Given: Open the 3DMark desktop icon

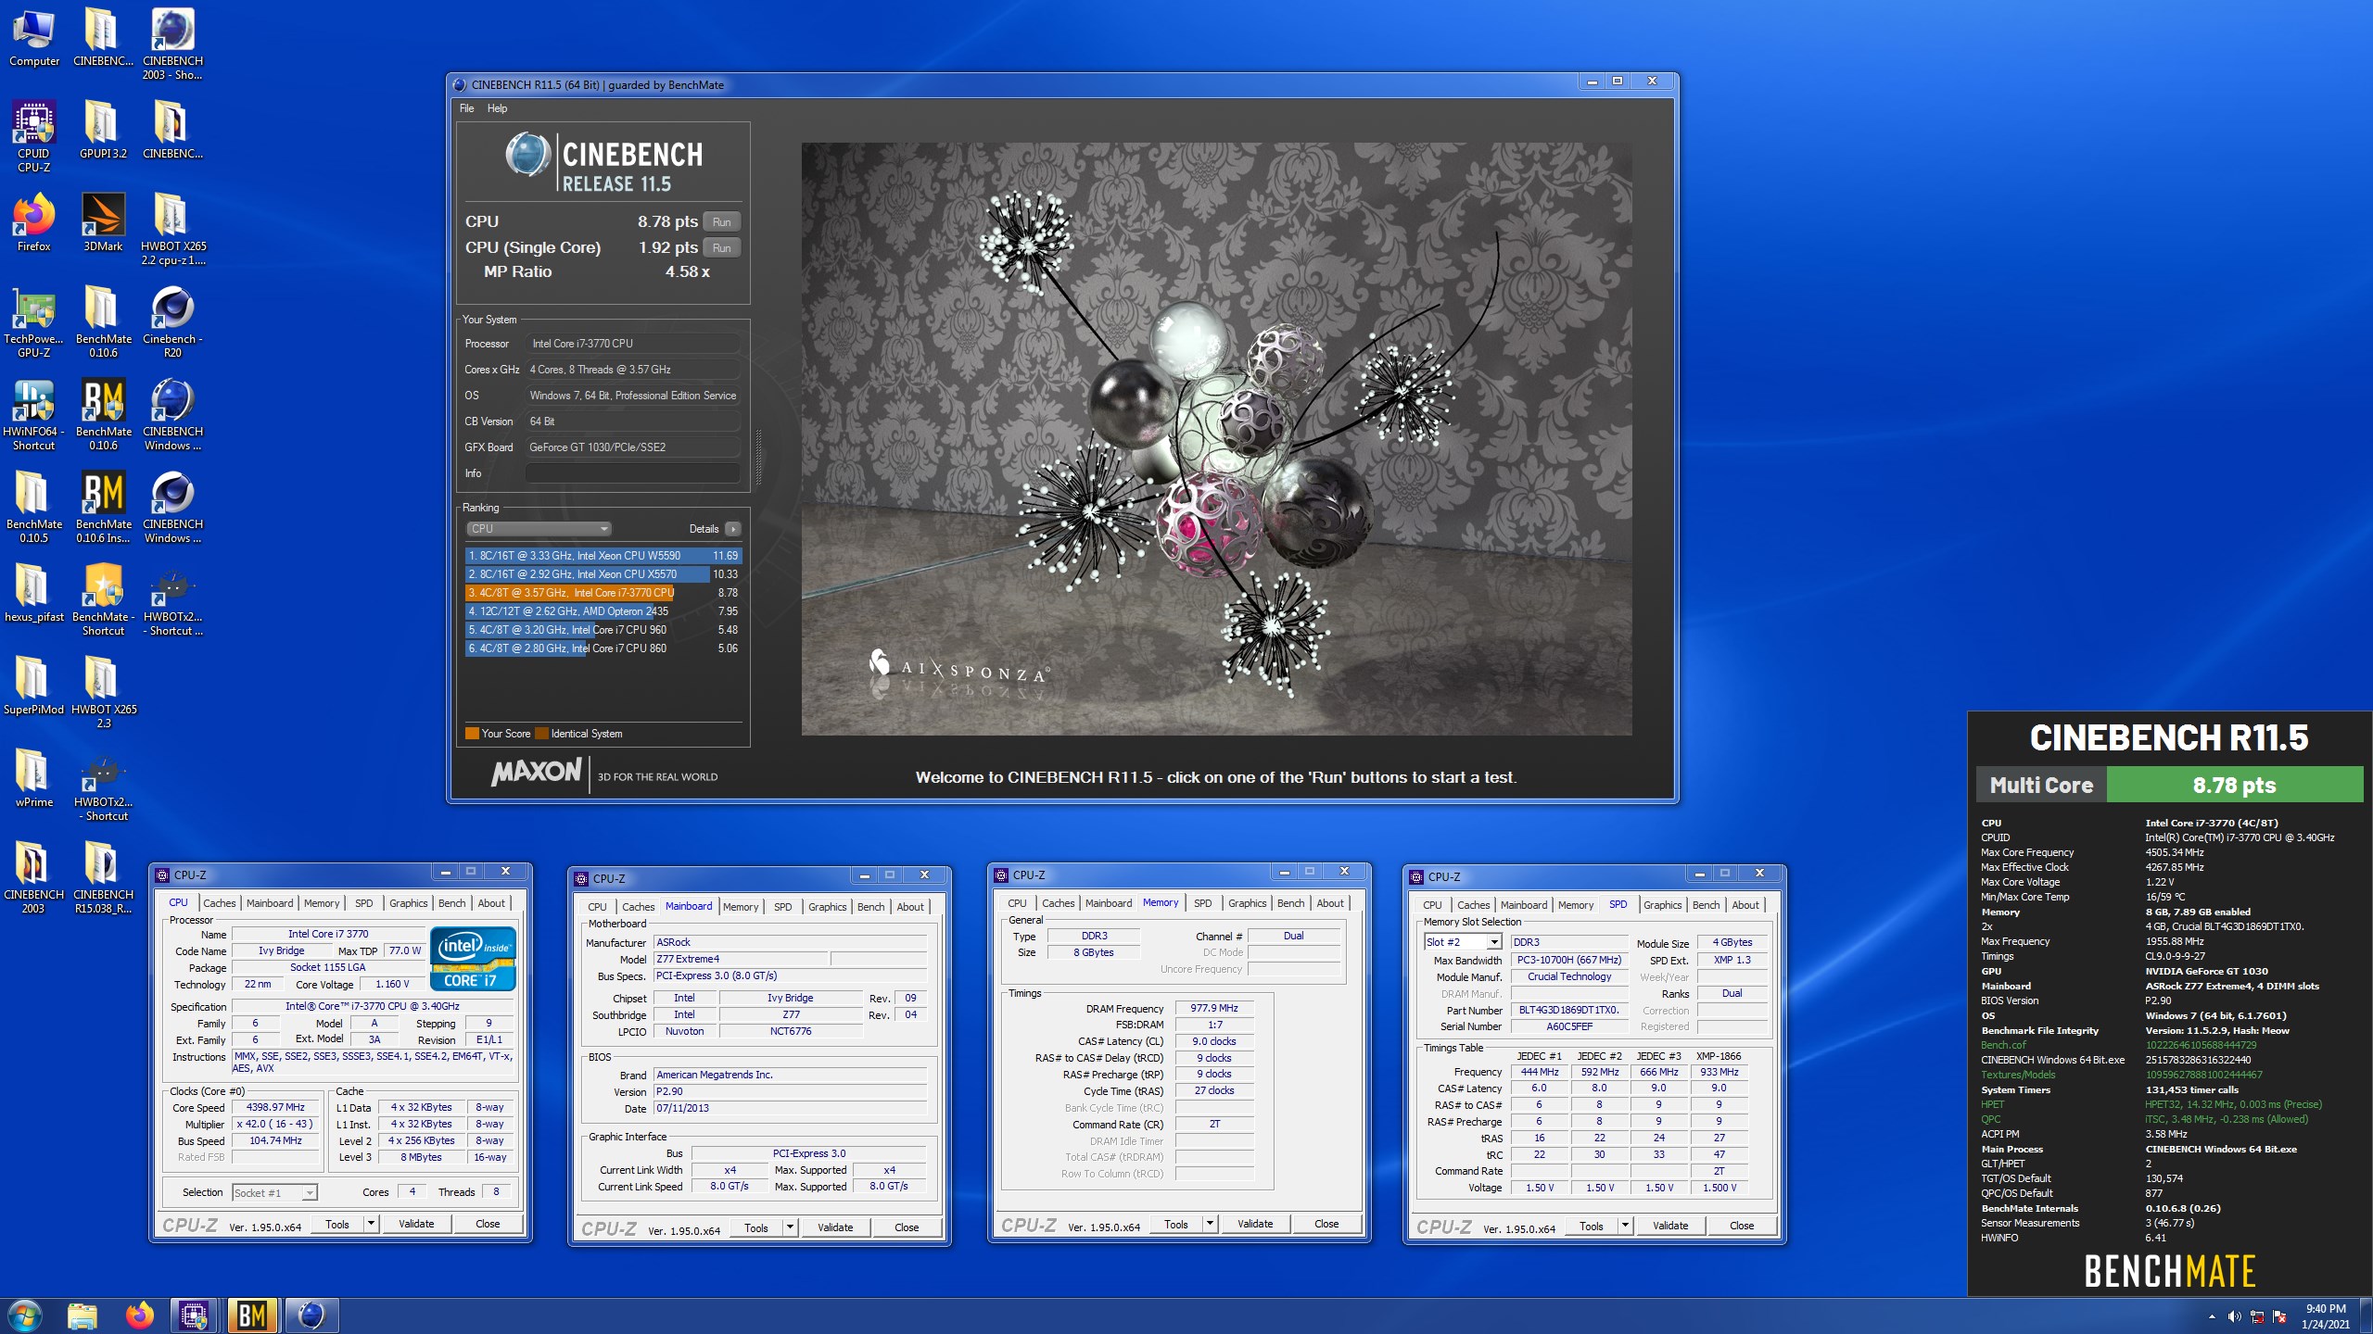Looking at the screenshot, I should (103, 223).
